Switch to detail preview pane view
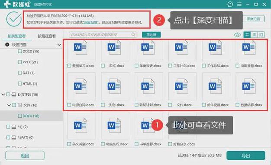This screenshot has height=165, width=271. click(x=261, y=35)
